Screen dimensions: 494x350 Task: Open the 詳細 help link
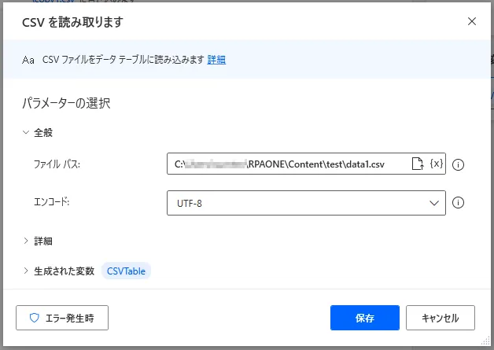216,60
